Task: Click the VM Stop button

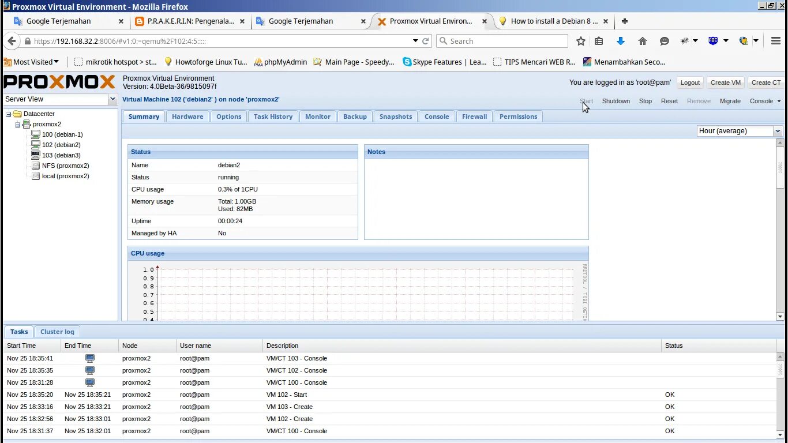Action: pos(646,101)
